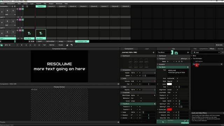Viewport: 224px width, 126px height.
Task: Open the Blend Mode Alpha dropdown
Action: pos(135,96)
